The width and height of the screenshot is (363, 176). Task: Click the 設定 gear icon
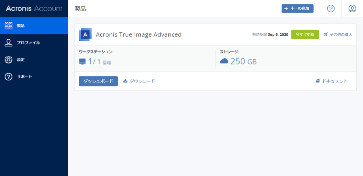coord(9,60)
